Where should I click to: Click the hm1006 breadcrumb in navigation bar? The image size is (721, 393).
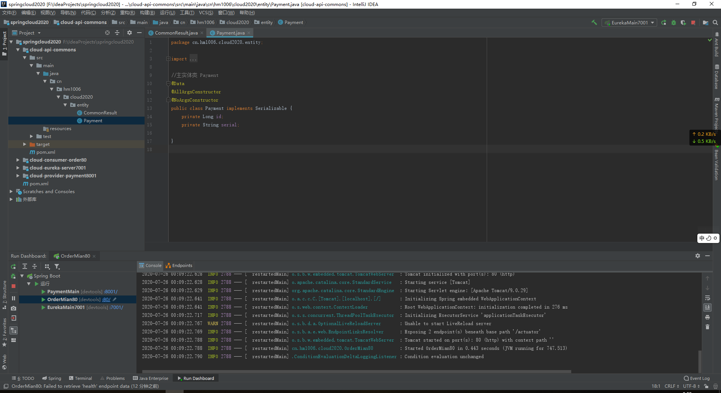202,22
